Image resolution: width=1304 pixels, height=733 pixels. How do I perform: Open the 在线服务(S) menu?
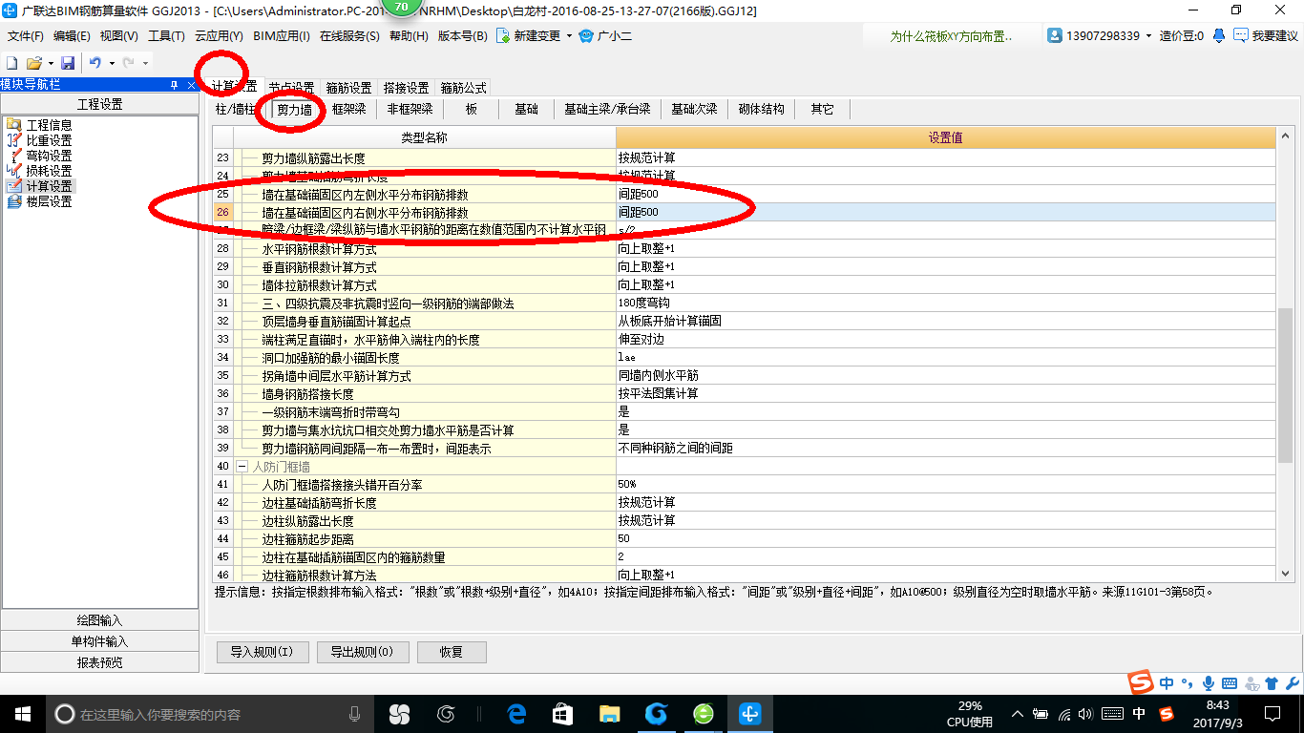[x=349, y=35]
